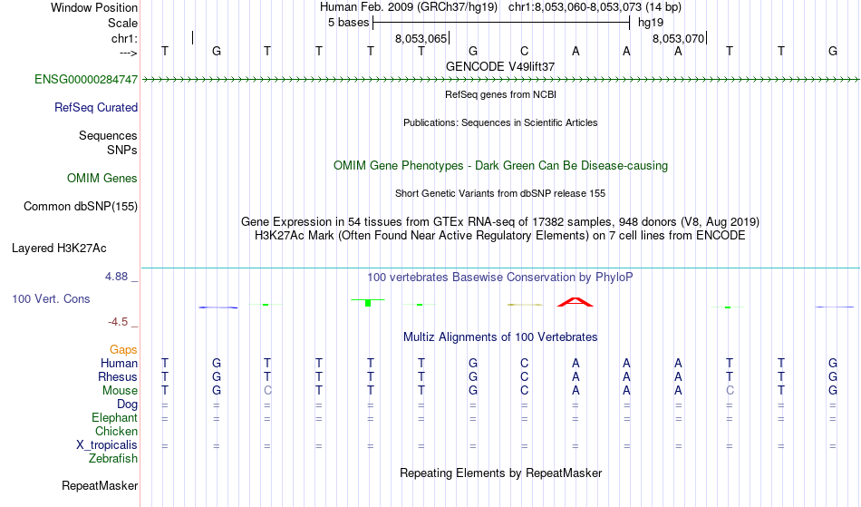Image resolution: width=861 pixels, height=507 pixels.
Task: Click the GTEx Gene Expression track title
Action: click(x=500, y=222)
